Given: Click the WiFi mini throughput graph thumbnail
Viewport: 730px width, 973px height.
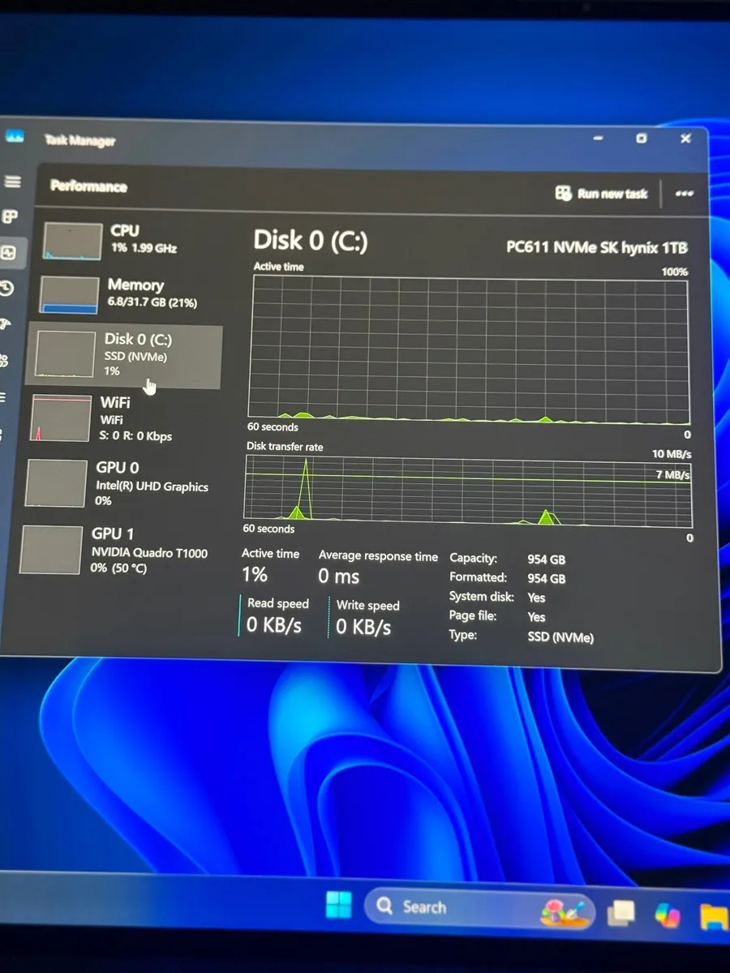Looking at the screenshot, I should pyautogui.click(x=60, y=418).
